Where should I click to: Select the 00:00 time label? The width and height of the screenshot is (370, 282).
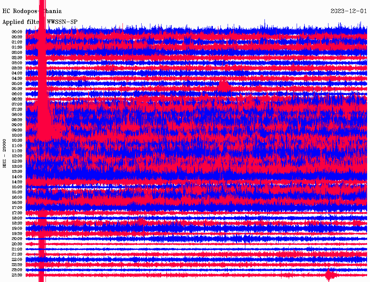click(x=17, y=32)
